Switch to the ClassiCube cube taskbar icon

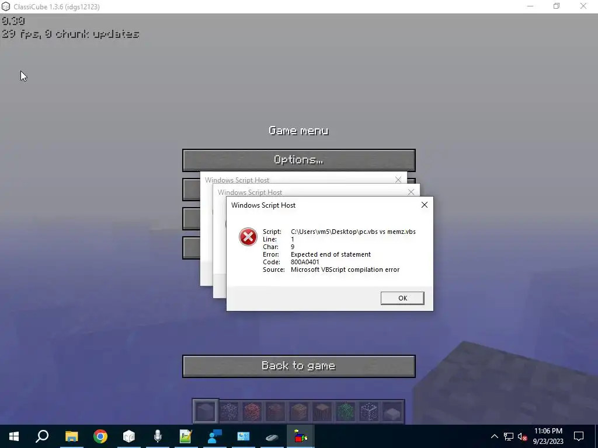pyautogui.click(x=129, y=436)
